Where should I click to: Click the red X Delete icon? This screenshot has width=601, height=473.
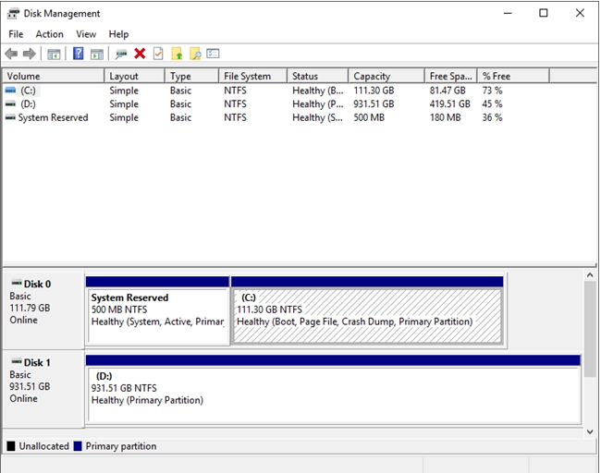pos(140,54)
